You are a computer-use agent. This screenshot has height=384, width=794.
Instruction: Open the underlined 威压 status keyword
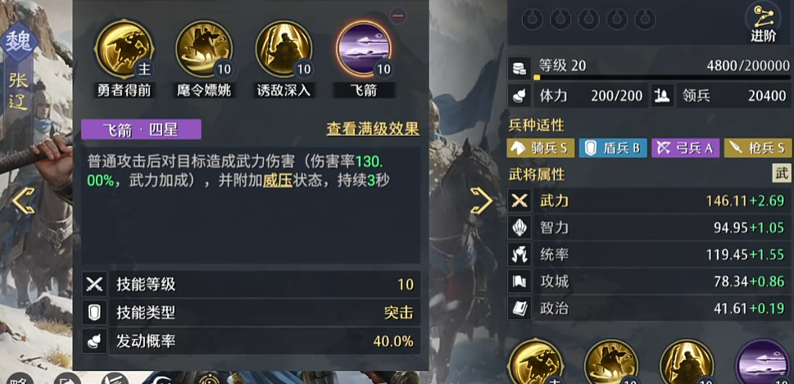(x=278, y=181)
